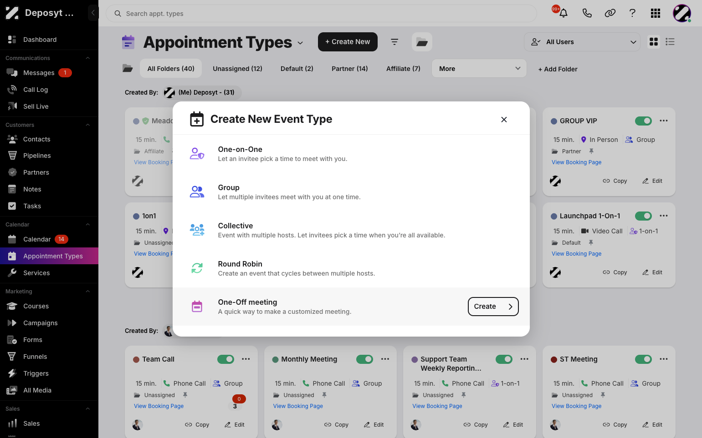Expand the More folders dropdown

479,69
